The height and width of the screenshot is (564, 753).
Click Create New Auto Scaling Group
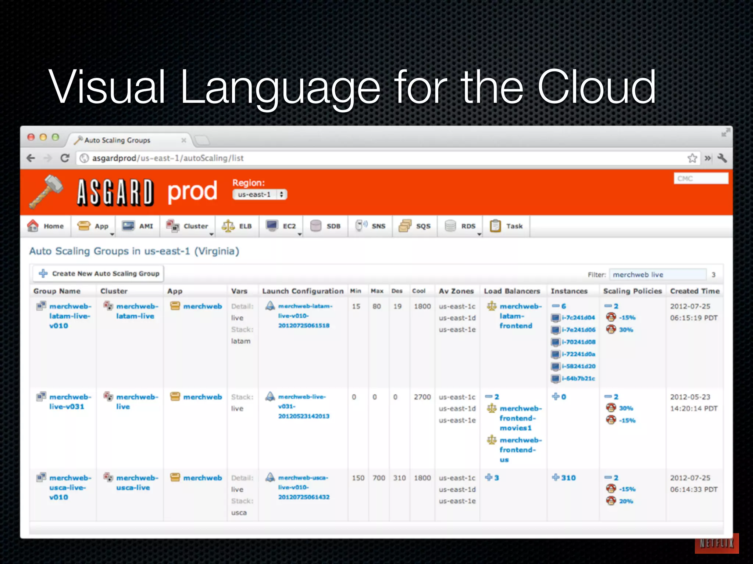99,274
